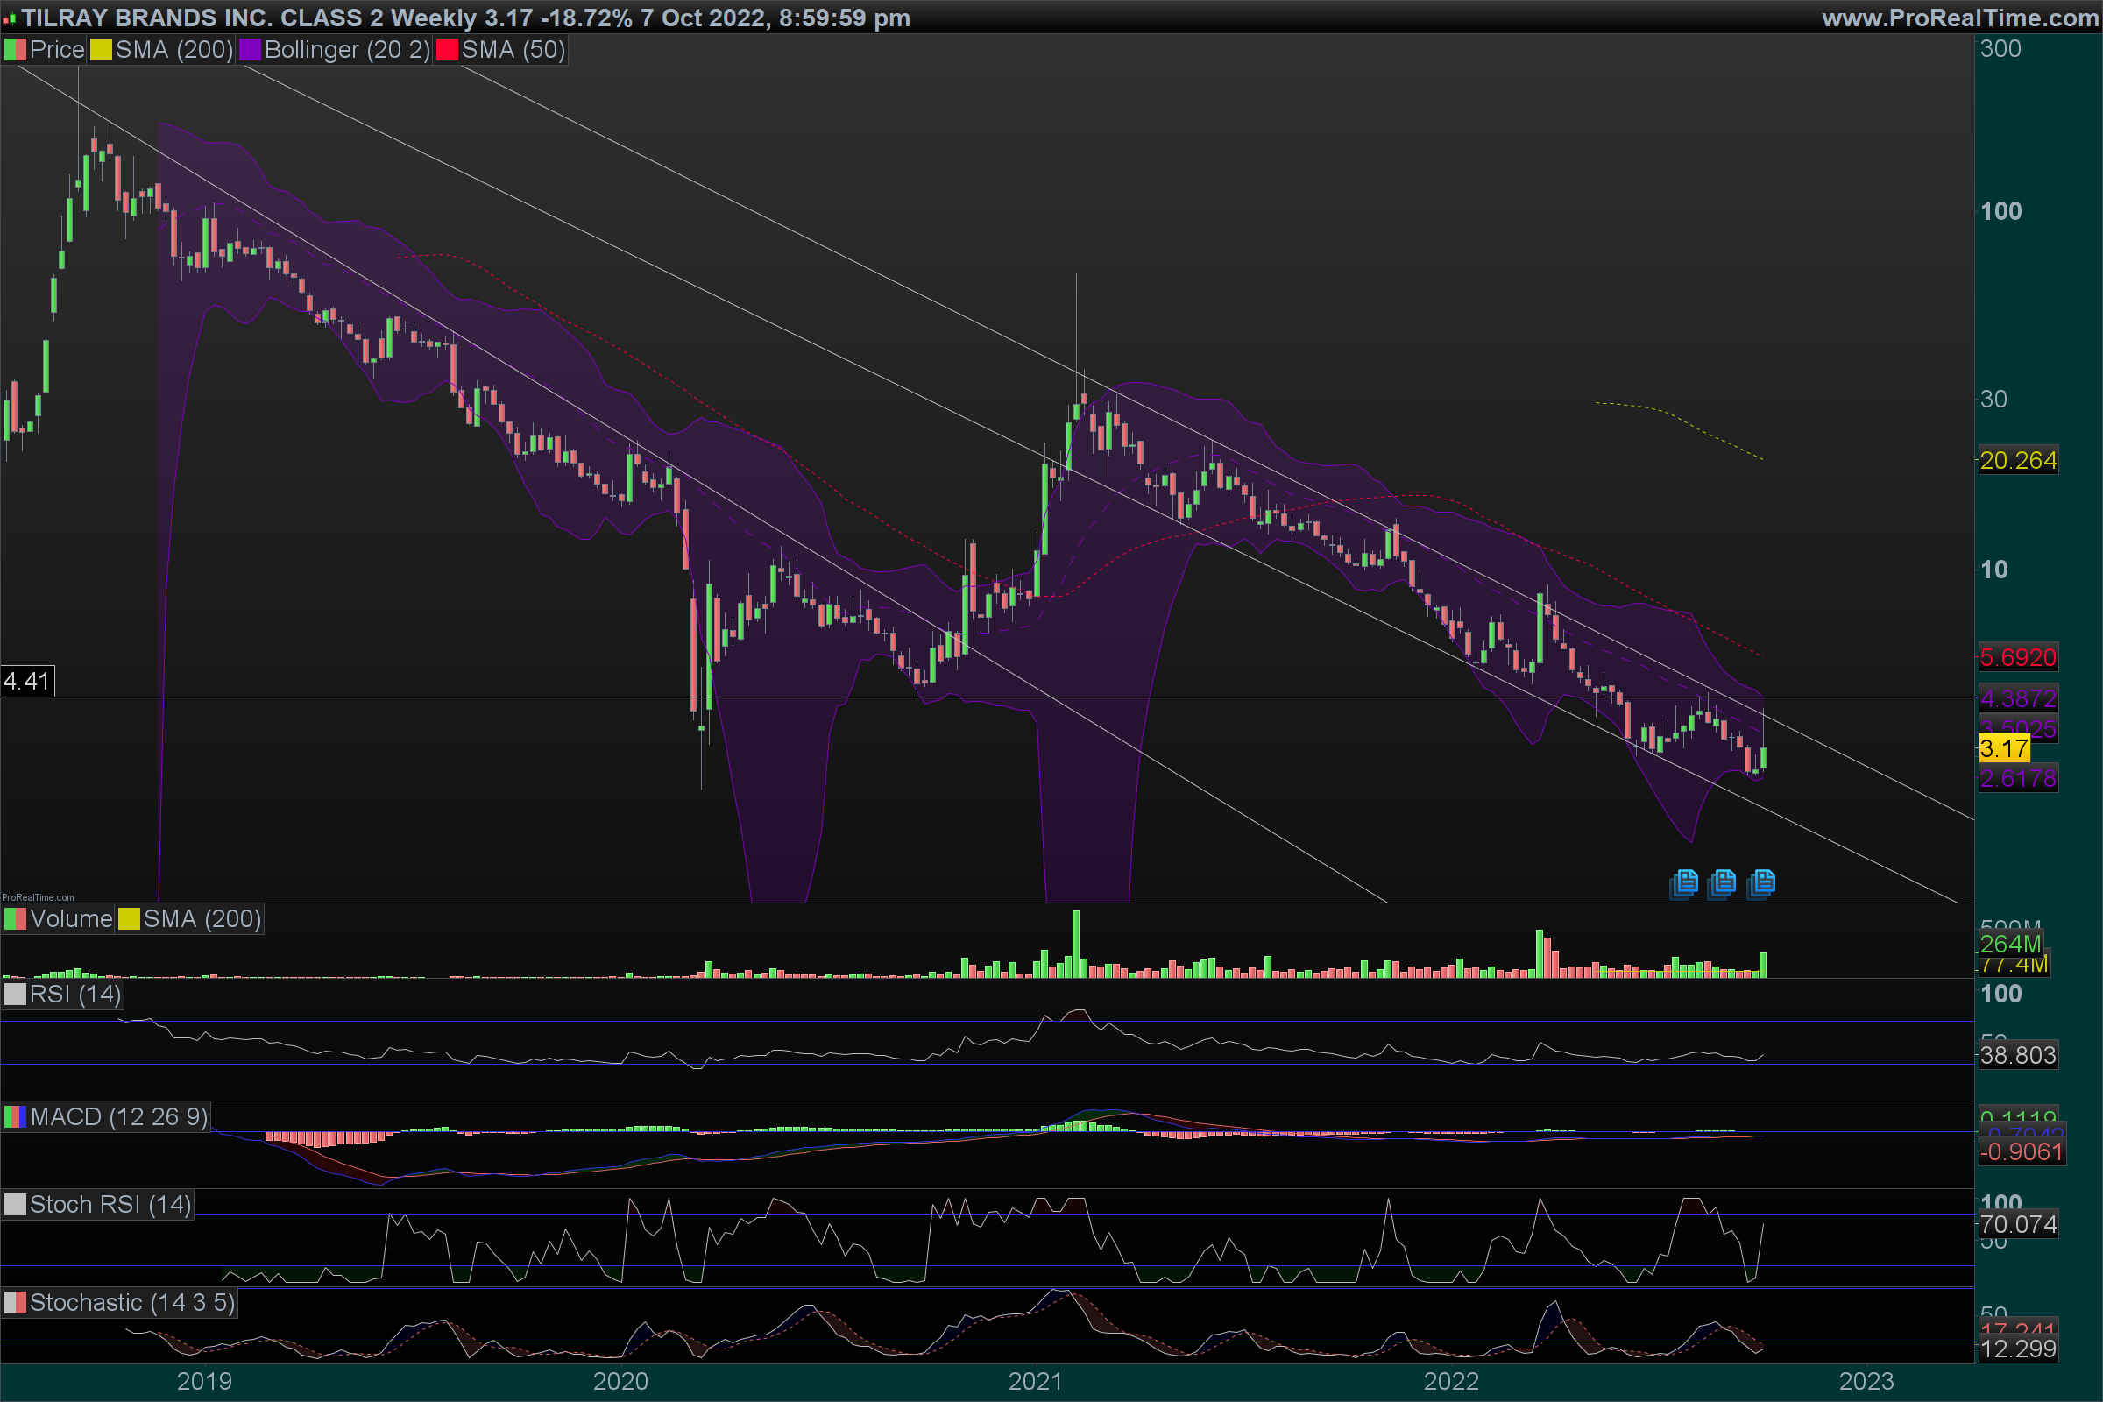The height and width of the screenshot is (1402, 2103).
Task: Select the price chart SMA (200) label
Action: 174,50
